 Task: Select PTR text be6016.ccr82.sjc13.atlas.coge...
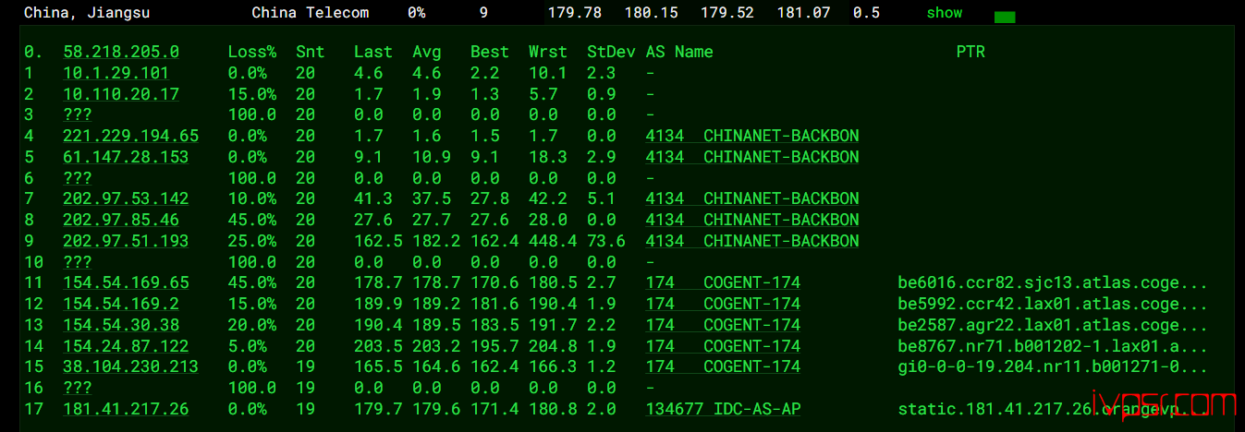pyautogui.click(x=1053, y=282)
